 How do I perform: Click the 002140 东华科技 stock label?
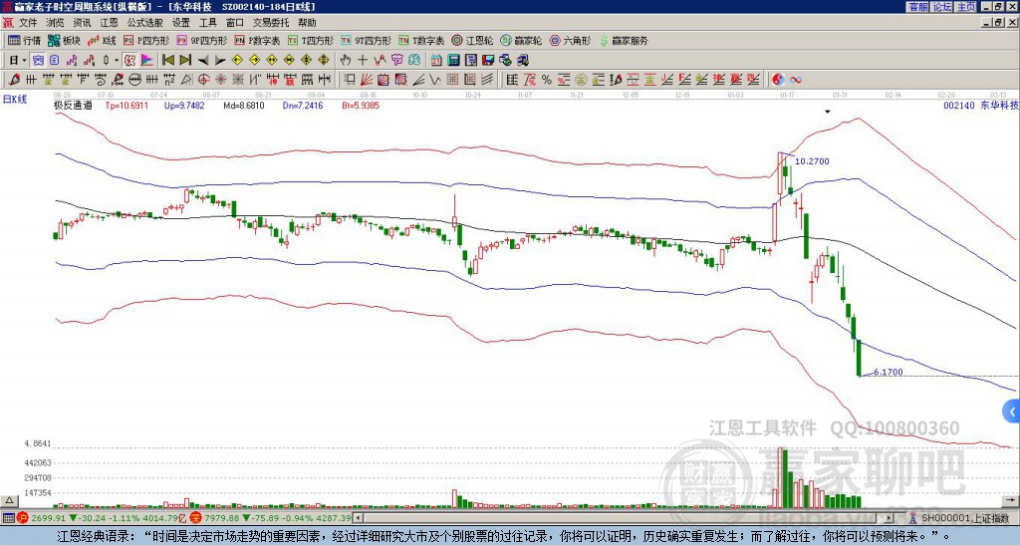click(981, 106)
